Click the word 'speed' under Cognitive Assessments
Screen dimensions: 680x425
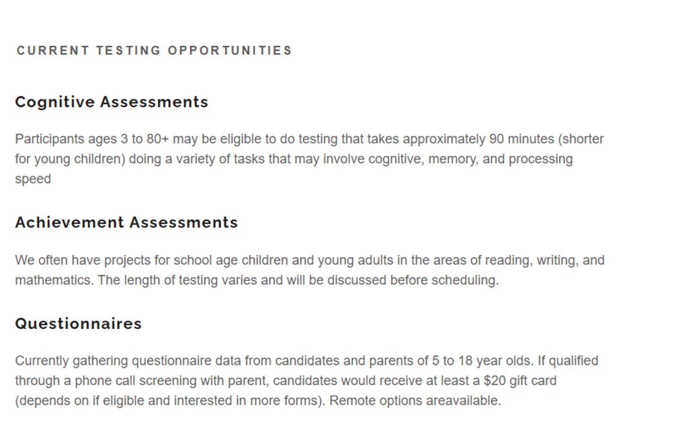click(x=33, y=179)
